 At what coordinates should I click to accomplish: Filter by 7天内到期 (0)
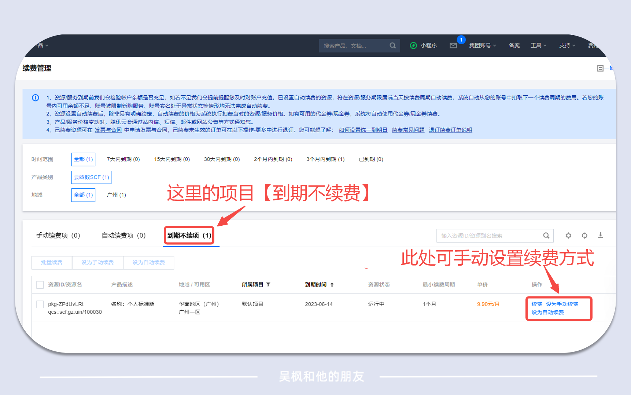(123, 159)
